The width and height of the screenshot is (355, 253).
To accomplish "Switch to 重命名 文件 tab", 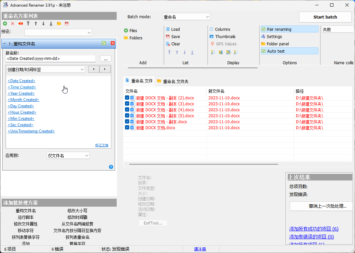I will [x=139, y=81].
